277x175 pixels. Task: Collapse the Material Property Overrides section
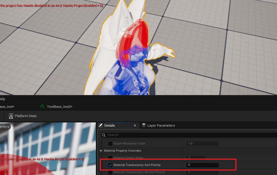tap(101, 151)
